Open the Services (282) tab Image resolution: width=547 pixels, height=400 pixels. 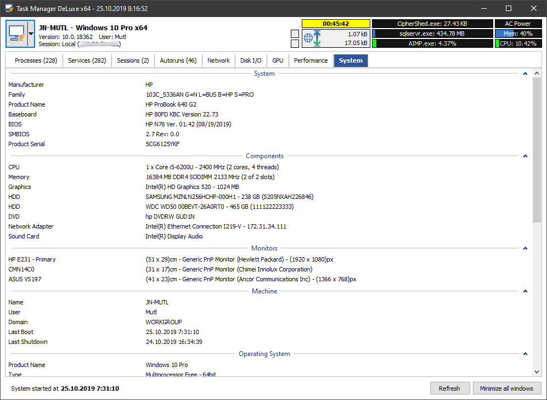click(x=87, y=60)
